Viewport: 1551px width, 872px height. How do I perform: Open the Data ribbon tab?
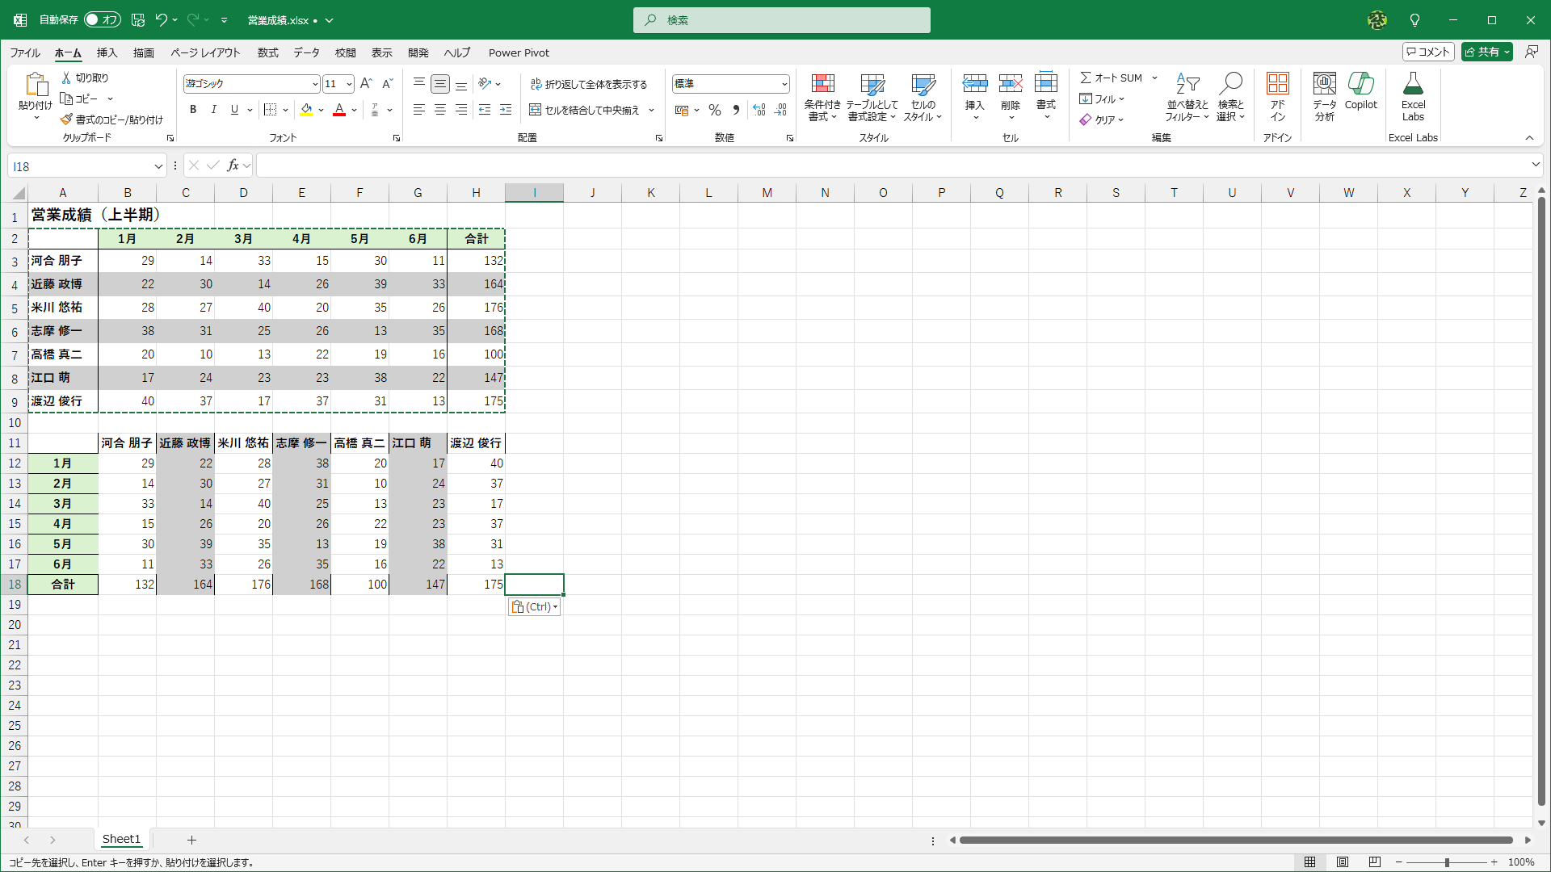tap(306, 52)
